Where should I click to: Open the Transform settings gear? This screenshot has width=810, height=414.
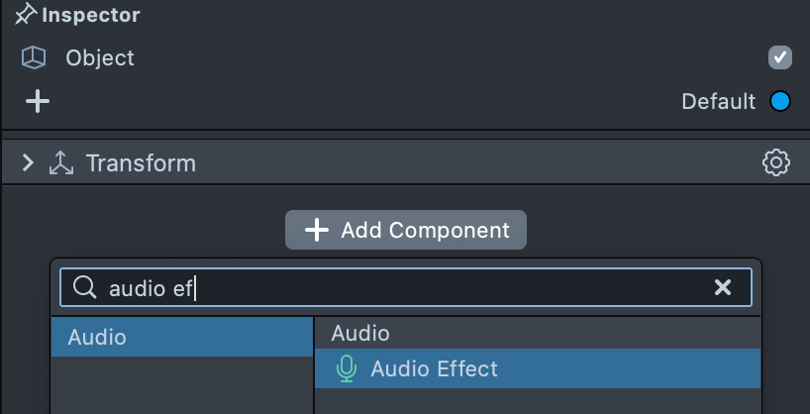click(776, 162)
